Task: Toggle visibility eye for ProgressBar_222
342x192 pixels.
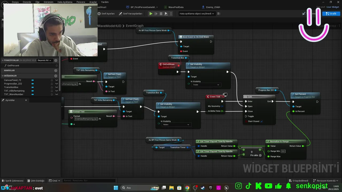Action: tap(56, 84)
